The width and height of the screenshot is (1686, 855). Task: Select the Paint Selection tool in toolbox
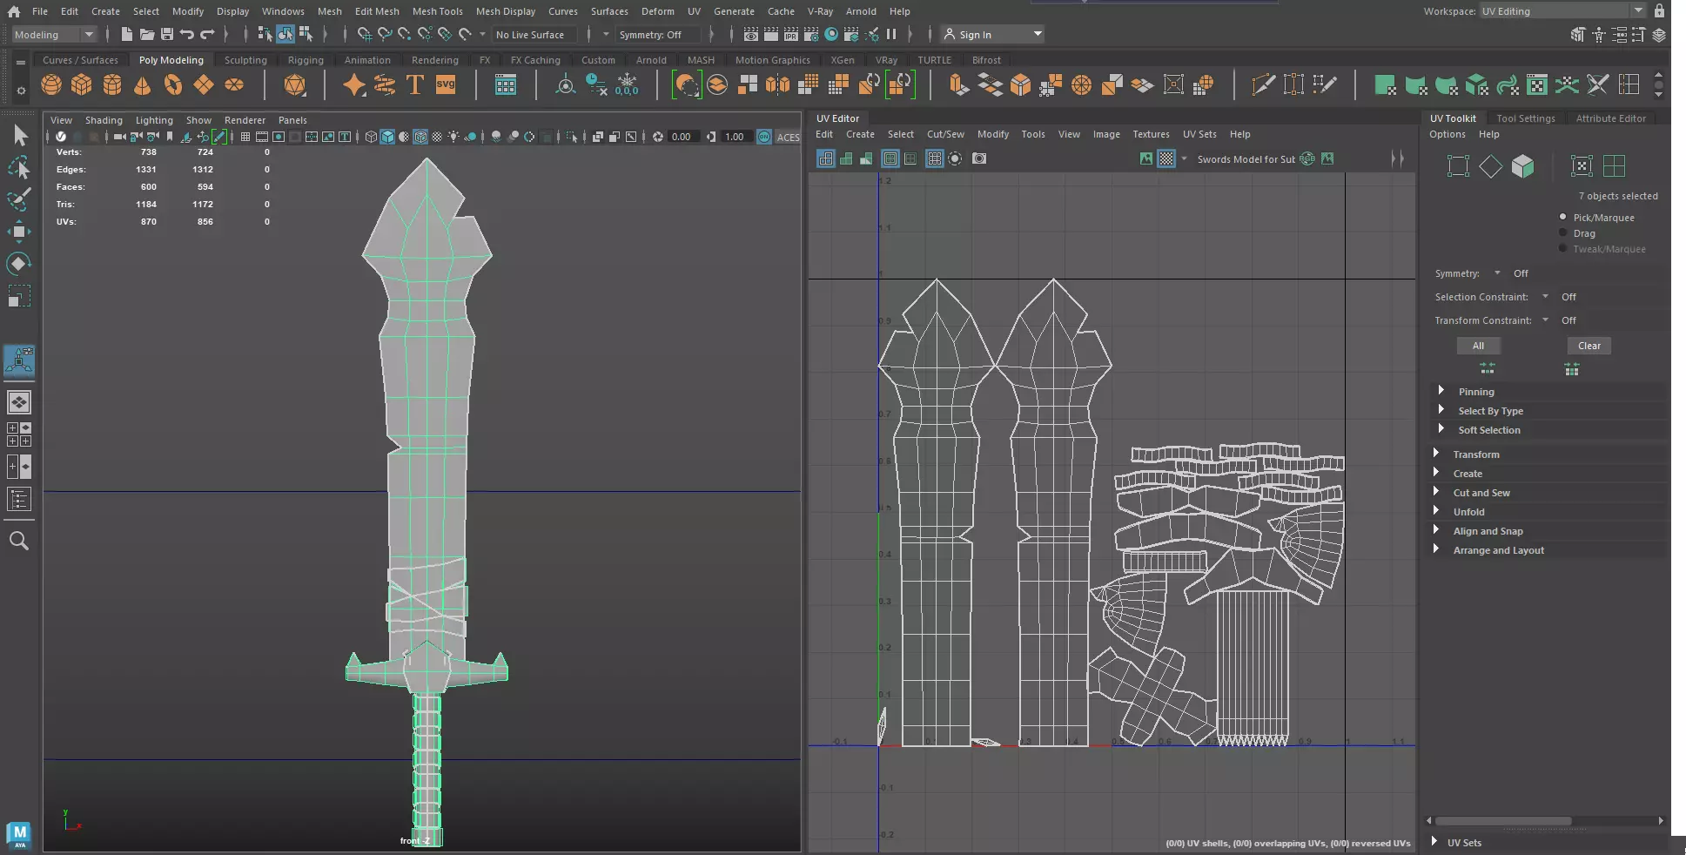(19, 199)
